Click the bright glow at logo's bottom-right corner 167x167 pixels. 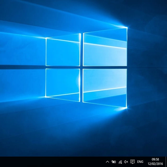(x=127, y=107)
